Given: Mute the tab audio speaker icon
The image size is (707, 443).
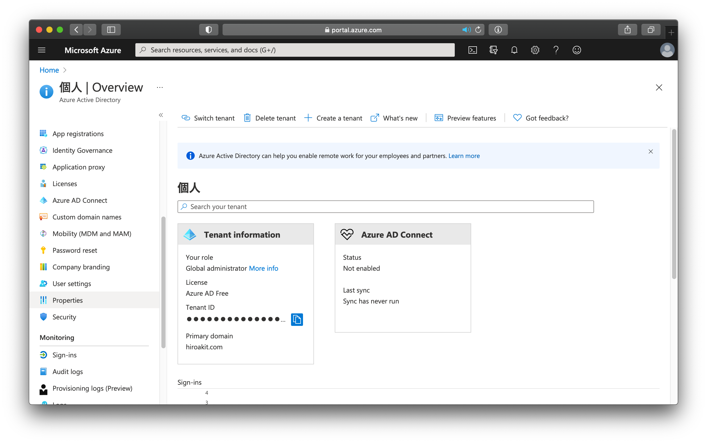Looking at the screenshot, I should [x=466, y=30].
